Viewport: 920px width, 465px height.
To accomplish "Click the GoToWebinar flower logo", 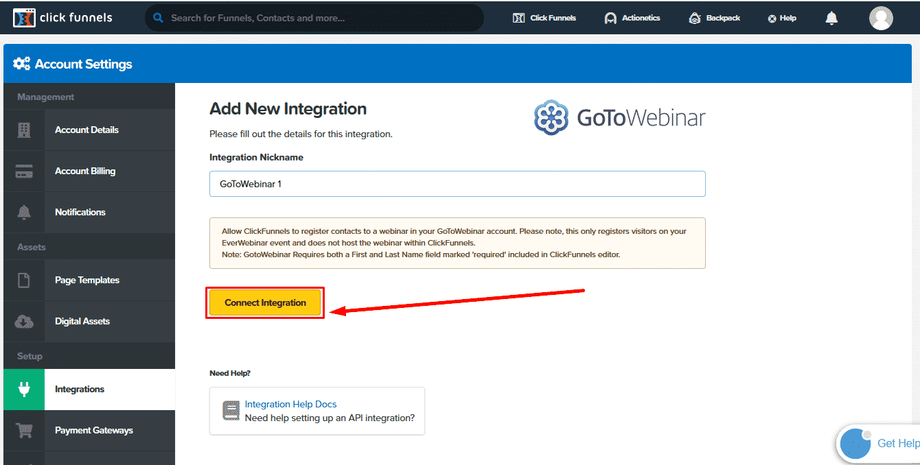I will click(x=551, y=117).
